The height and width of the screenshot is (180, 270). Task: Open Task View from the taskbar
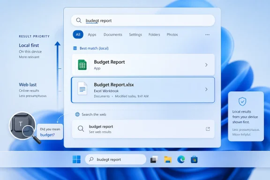154,159
